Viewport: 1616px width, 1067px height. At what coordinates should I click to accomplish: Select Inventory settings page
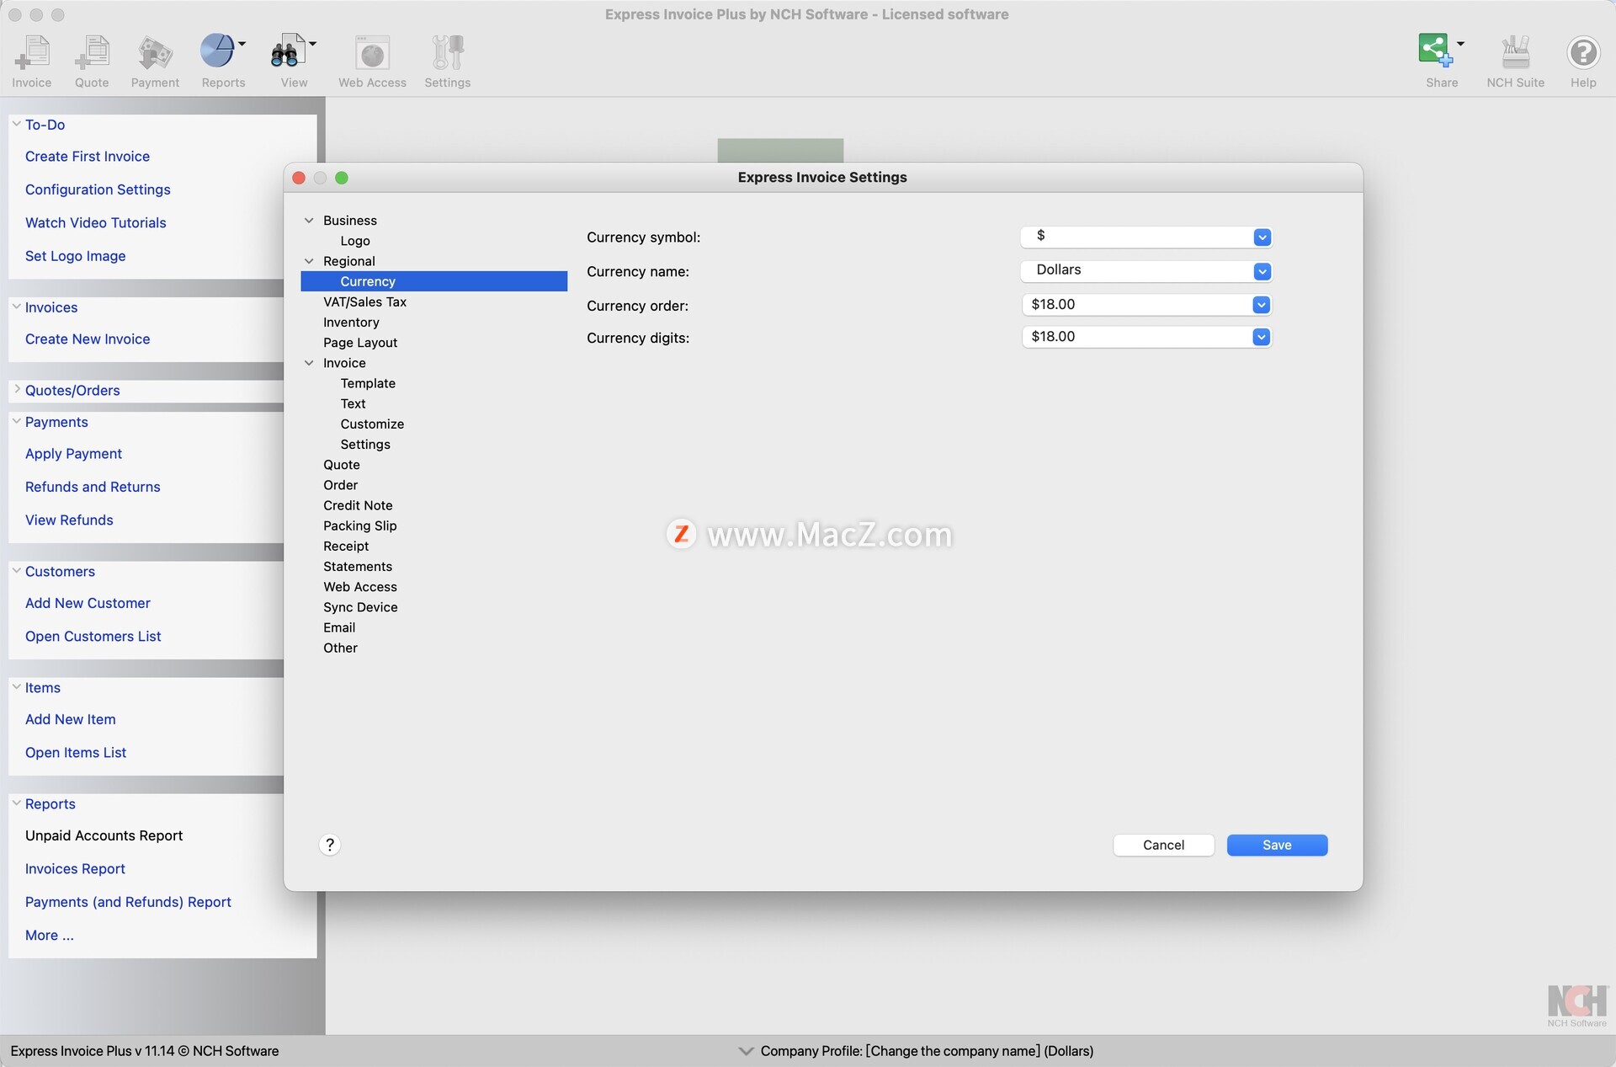(351, 323)
